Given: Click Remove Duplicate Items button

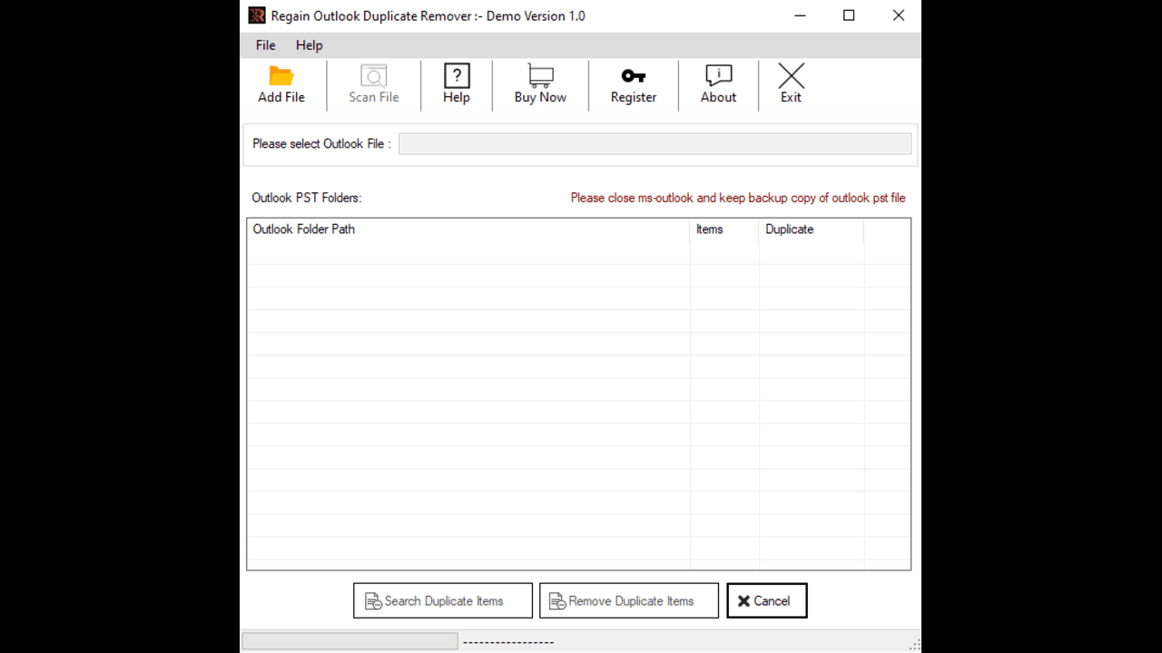Looking at the screenshot, I should coord(629,600).
